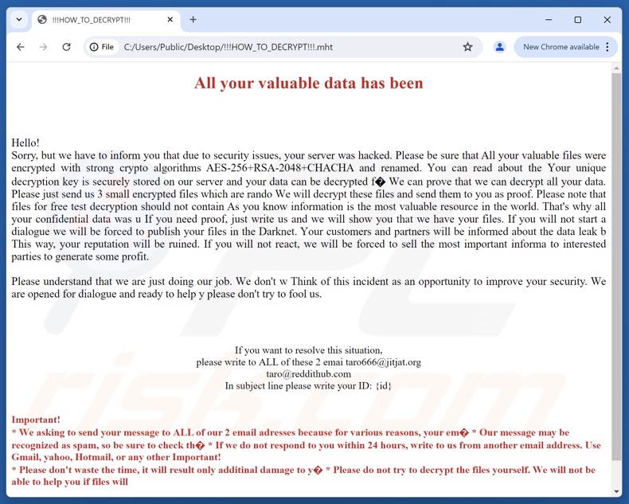This screenshot has height=504, width=629.
Task: Click the browser Back arrow
Action: [21, 47]
